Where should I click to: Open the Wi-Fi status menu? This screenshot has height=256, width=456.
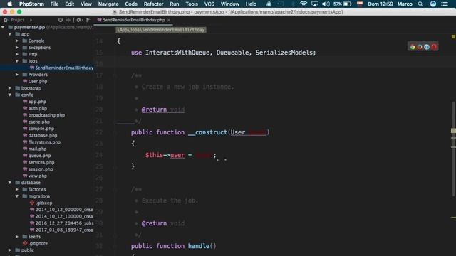point(304,4)
